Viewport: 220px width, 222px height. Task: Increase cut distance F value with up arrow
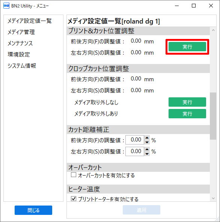pos(147,138)
